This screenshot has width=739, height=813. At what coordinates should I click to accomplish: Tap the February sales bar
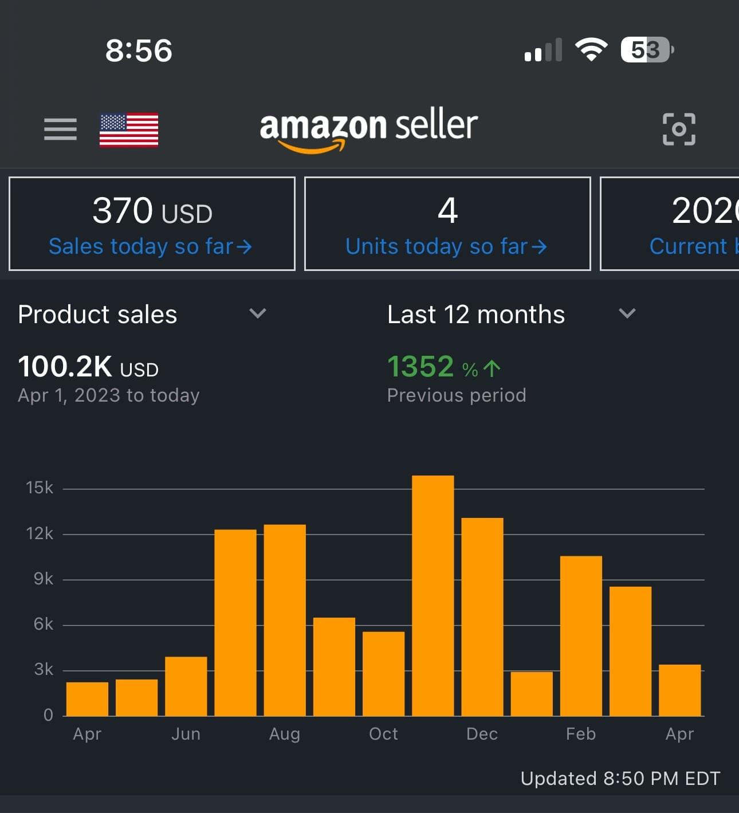coord(581,636)
